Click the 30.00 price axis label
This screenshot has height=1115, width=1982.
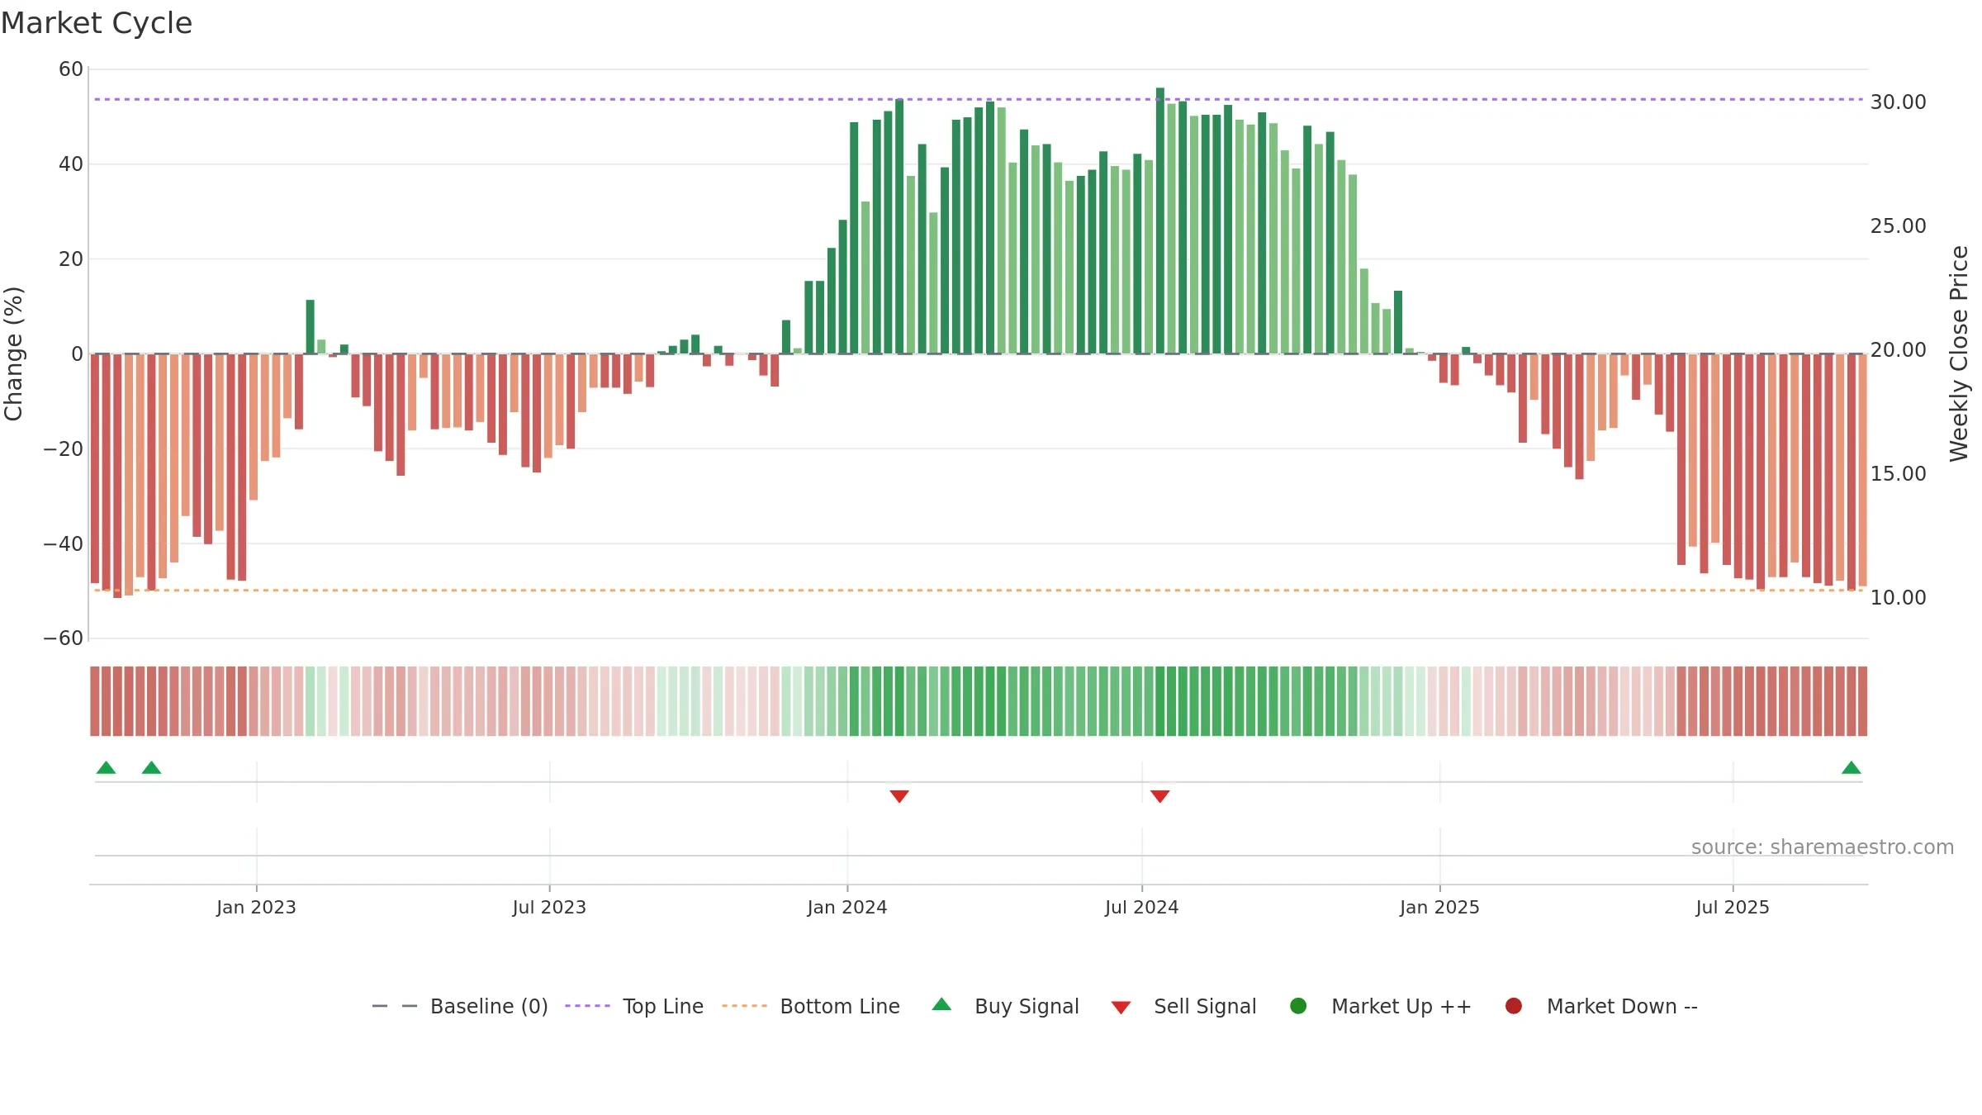click(1898, 102)
